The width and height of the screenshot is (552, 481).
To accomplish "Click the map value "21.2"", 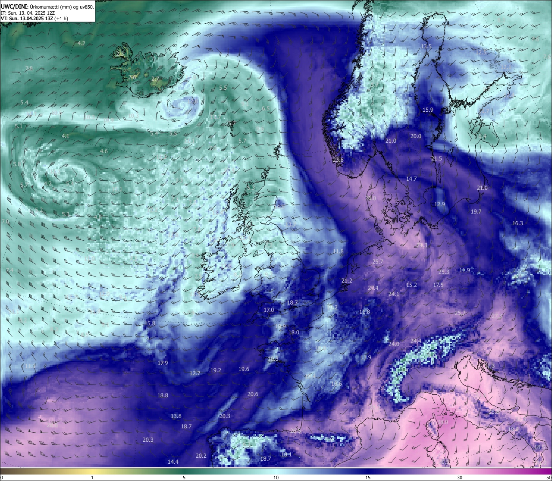I will pos(347,280).
